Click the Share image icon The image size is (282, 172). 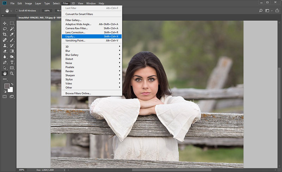pyautogui.click(x=277, y=11)
